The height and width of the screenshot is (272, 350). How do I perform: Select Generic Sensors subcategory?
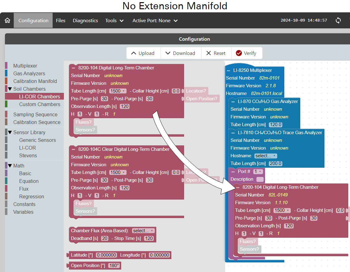38,140
